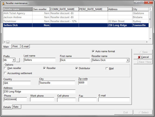The image size is (155, 117).
Task: Click the grid's horizontal scroll left arrow
Action: click(x=4, y=42)
